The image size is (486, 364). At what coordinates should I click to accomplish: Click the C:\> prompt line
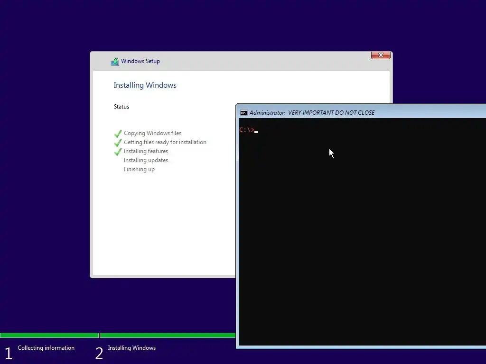[249, 130]
